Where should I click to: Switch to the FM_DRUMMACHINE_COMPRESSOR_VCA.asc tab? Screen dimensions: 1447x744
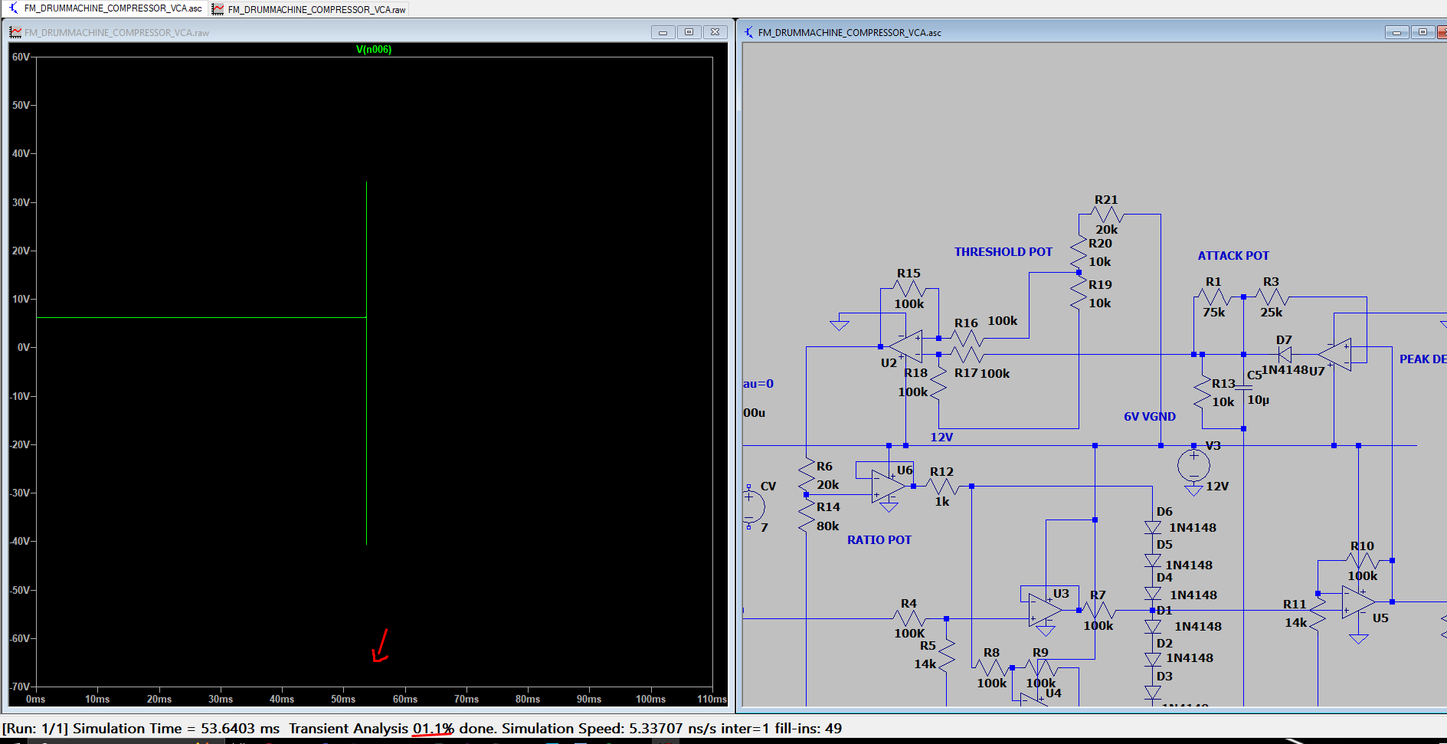(x=105, y=8)
